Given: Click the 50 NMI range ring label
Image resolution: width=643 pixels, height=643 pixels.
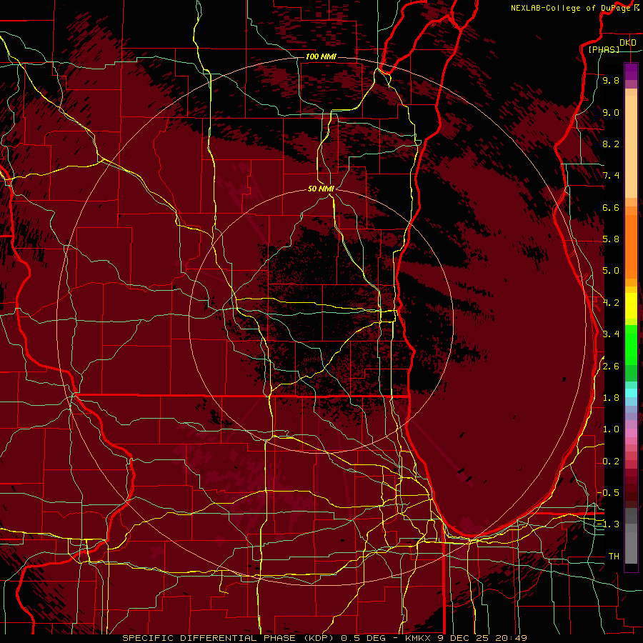Looking at the screenshot, I should click(321, 189).
